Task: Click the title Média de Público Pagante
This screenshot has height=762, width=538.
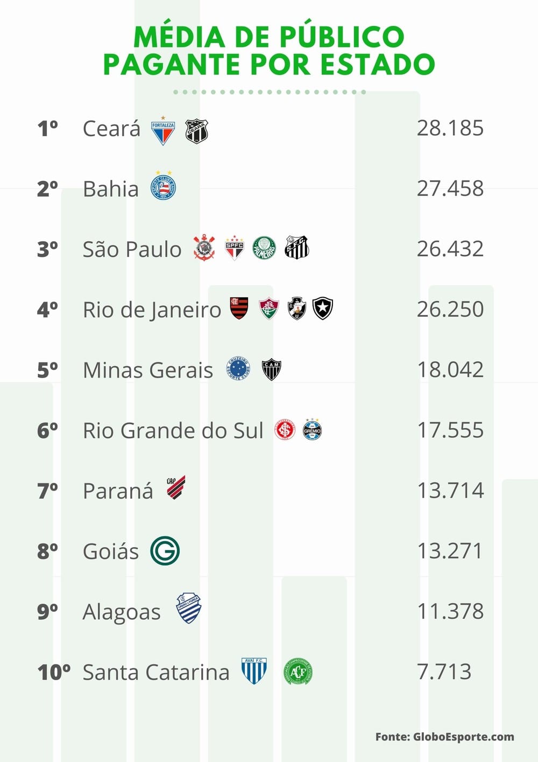Action: click(x=269, y=51)
